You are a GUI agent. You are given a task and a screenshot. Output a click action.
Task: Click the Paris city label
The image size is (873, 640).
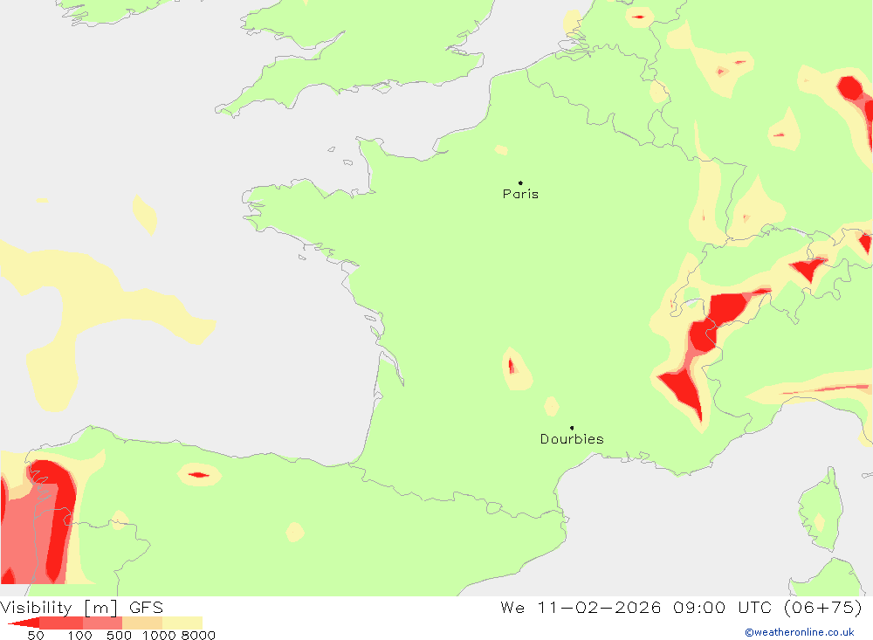tap(520, 194)
